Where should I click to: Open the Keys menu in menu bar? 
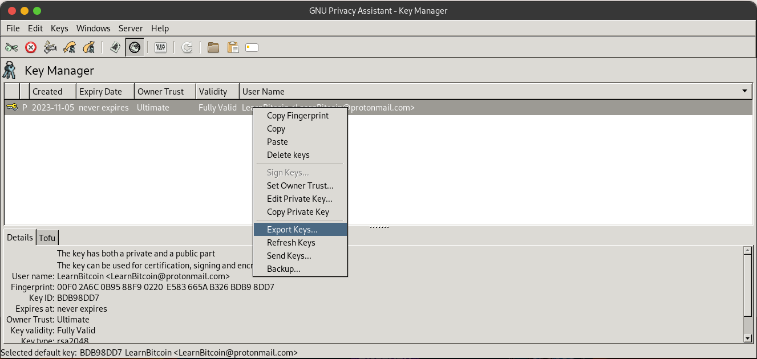click(x=59, y=28)
